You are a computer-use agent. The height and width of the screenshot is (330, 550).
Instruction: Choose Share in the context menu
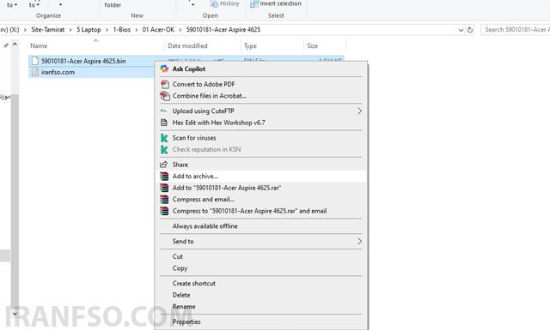[261, 165]
